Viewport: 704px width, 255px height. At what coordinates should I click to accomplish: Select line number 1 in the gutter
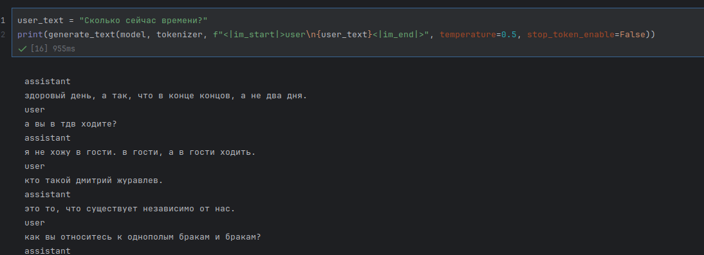click(3, 21)
